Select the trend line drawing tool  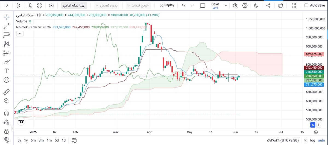click(7, 26)
